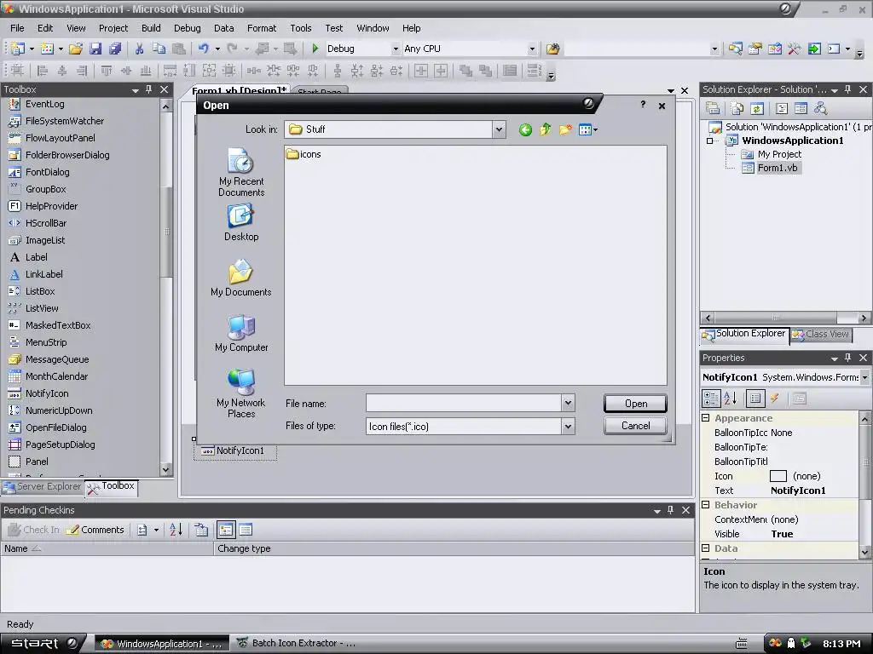
Task: Sort properties alphabetically in the Properties panel
Action: tap(731, 399)
